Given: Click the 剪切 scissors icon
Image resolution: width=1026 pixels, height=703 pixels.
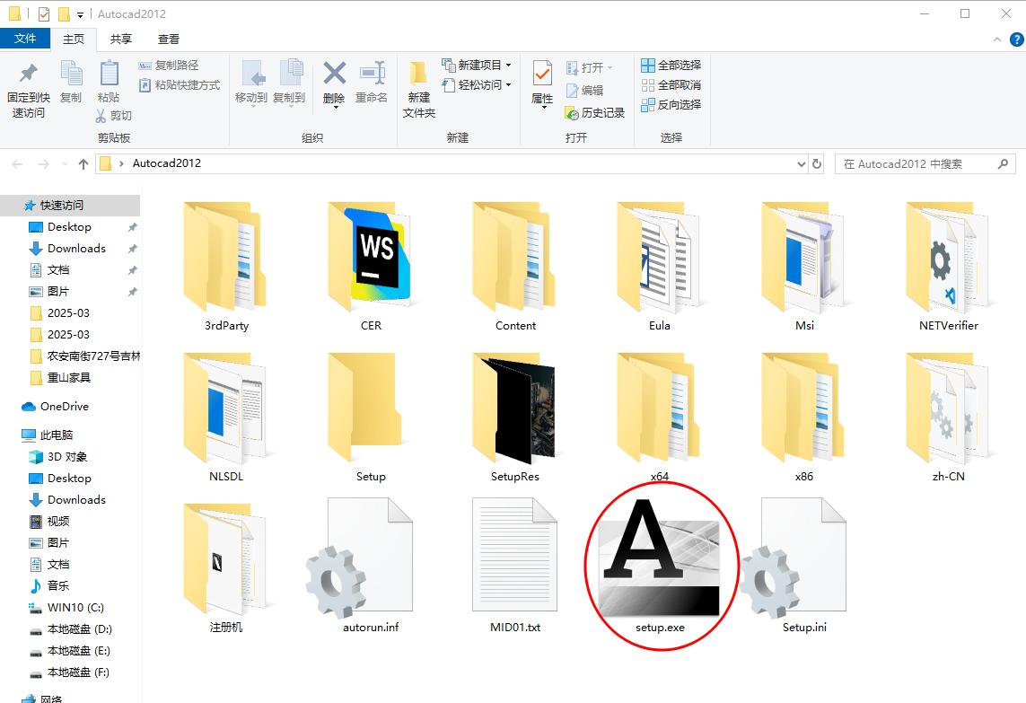Looking at the screenshot, I should [x=101, y=116].
